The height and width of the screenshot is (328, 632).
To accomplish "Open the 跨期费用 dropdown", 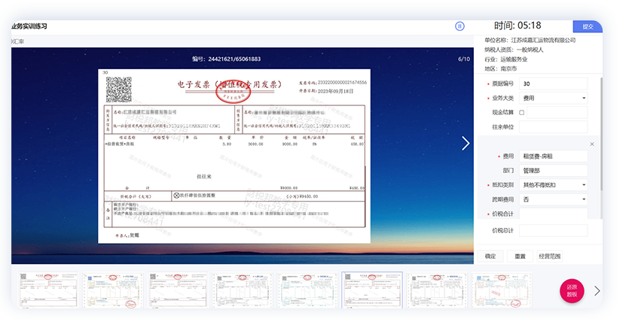I will pos(554,199).
